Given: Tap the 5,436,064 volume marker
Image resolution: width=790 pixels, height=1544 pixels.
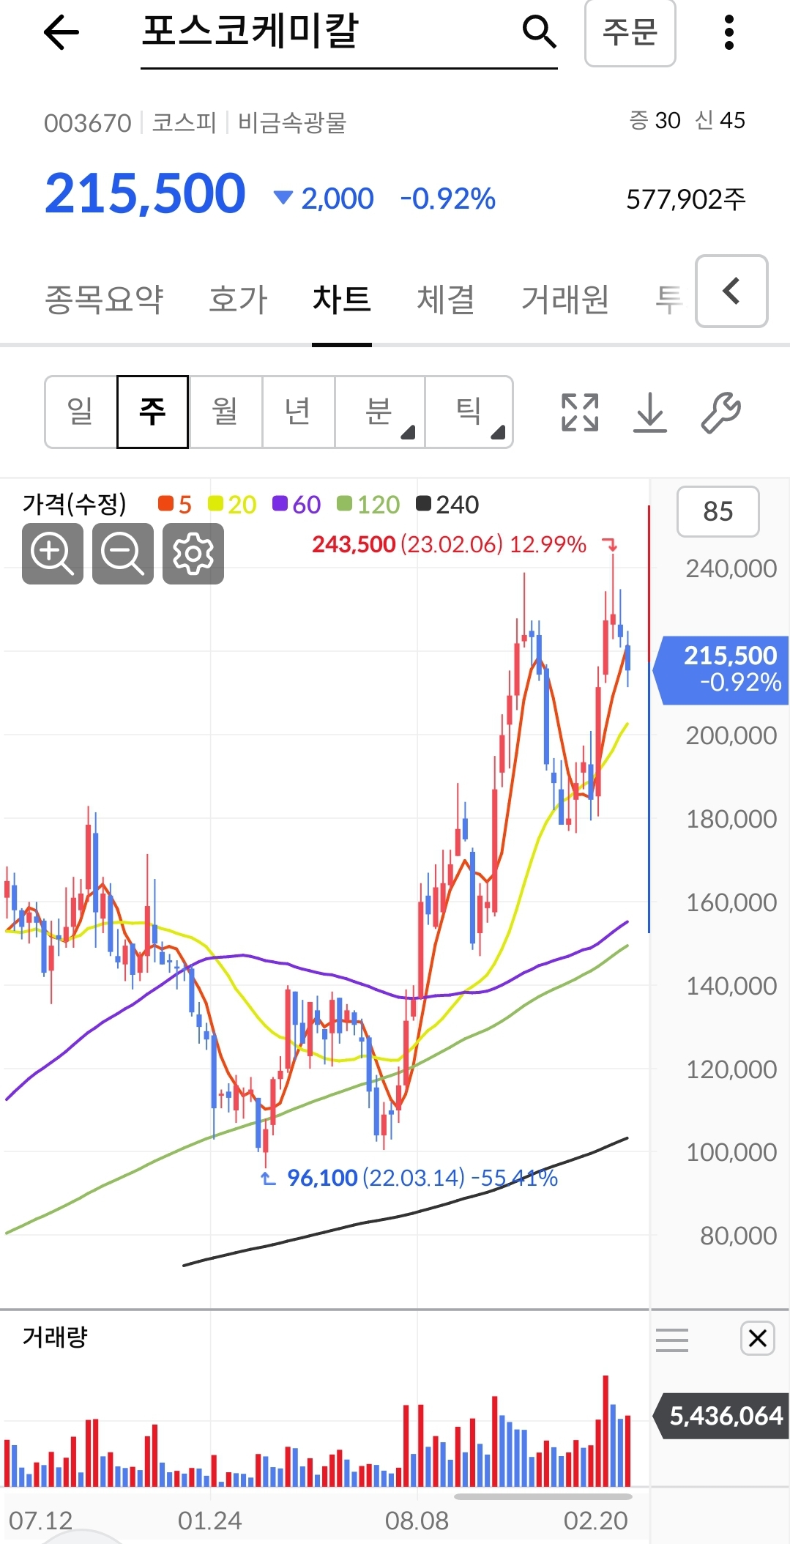Looking at the screenshot, I should 721,1416.
